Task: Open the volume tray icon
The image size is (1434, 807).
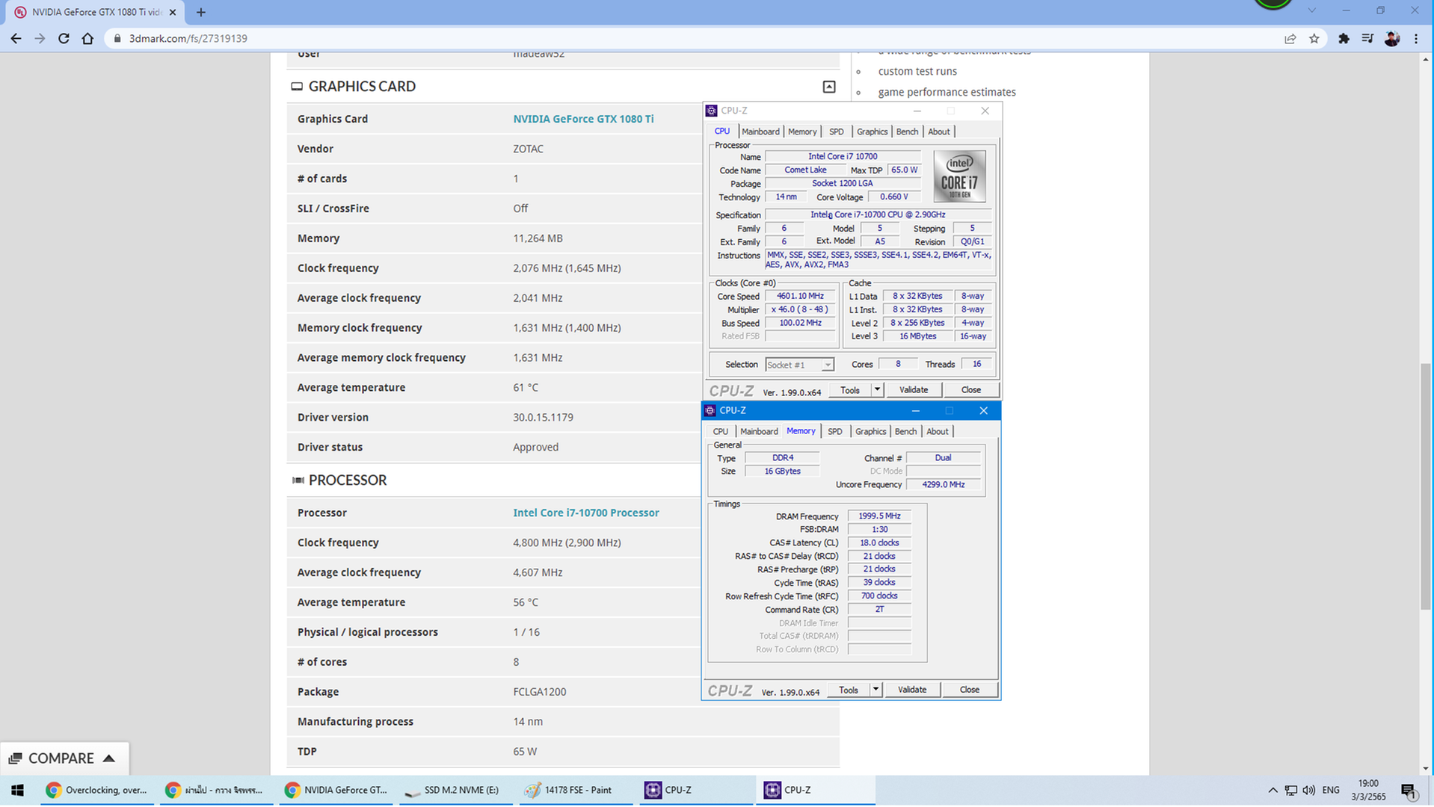Action: pos(1308,791)
